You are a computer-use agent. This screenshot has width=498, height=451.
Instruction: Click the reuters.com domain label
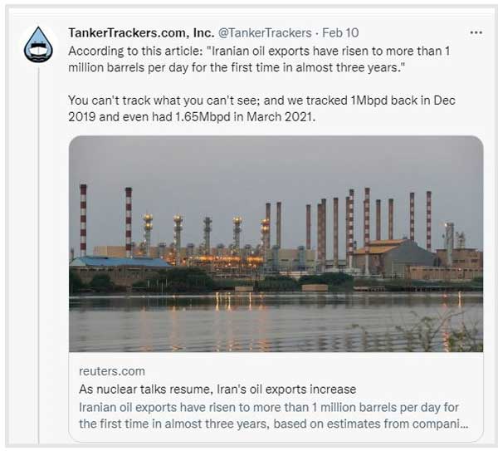tap(111, 371)
